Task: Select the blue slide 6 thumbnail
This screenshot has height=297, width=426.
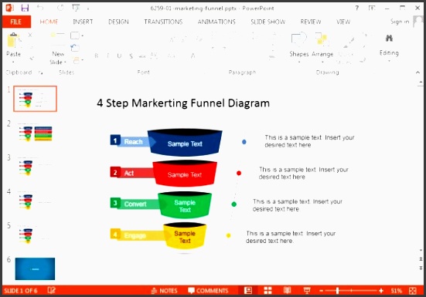Action: point(35,268)
